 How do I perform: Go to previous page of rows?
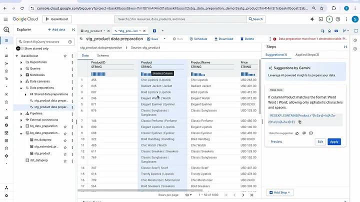(x=234, y=195)
